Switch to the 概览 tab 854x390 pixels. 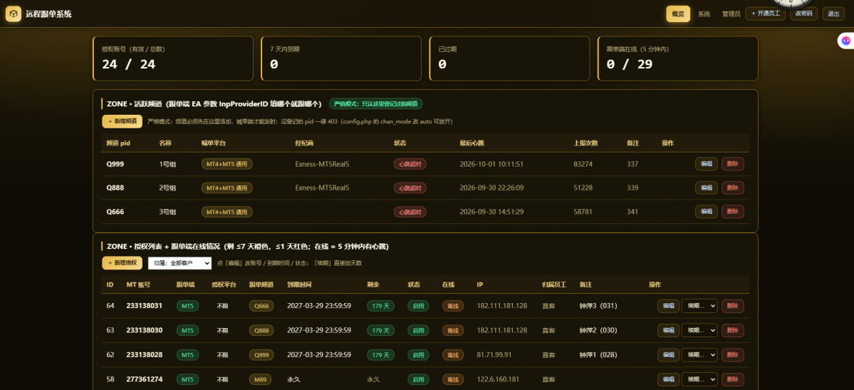[x=678, y=14]
